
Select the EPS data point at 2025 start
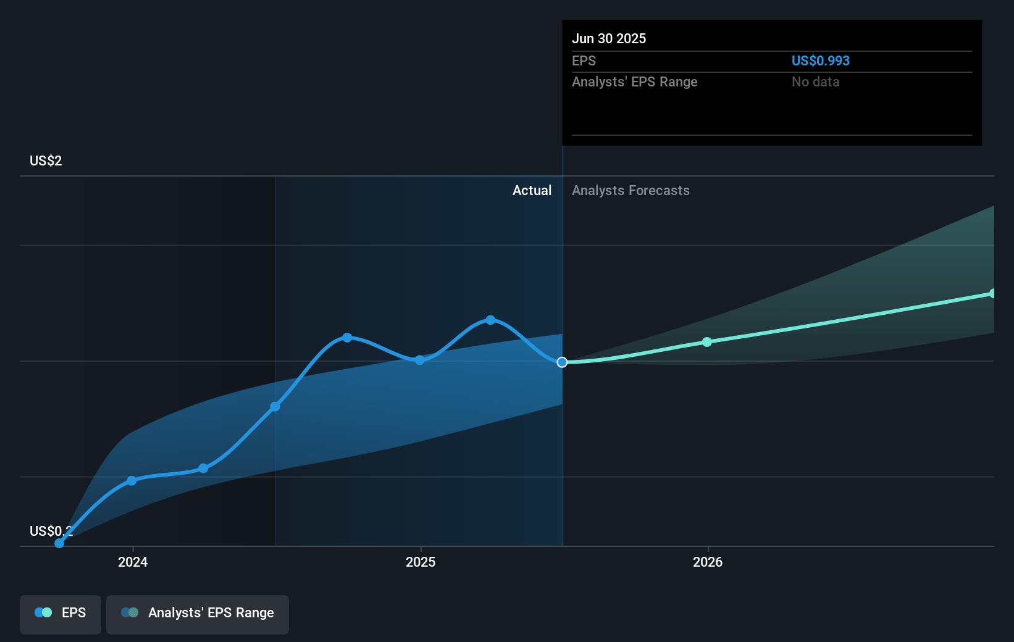click(x=420, y=360)
